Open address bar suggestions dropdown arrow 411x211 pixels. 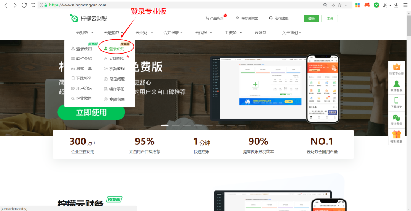(346, 5)
